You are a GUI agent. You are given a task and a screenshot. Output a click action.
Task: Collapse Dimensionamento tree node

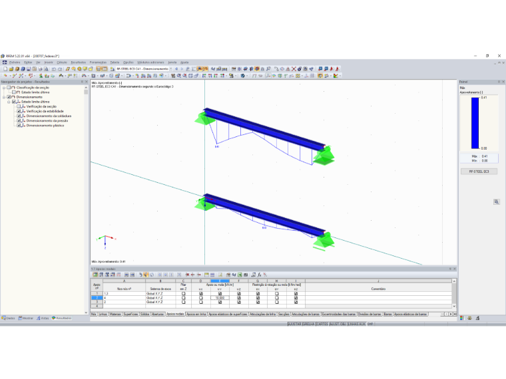4,97
